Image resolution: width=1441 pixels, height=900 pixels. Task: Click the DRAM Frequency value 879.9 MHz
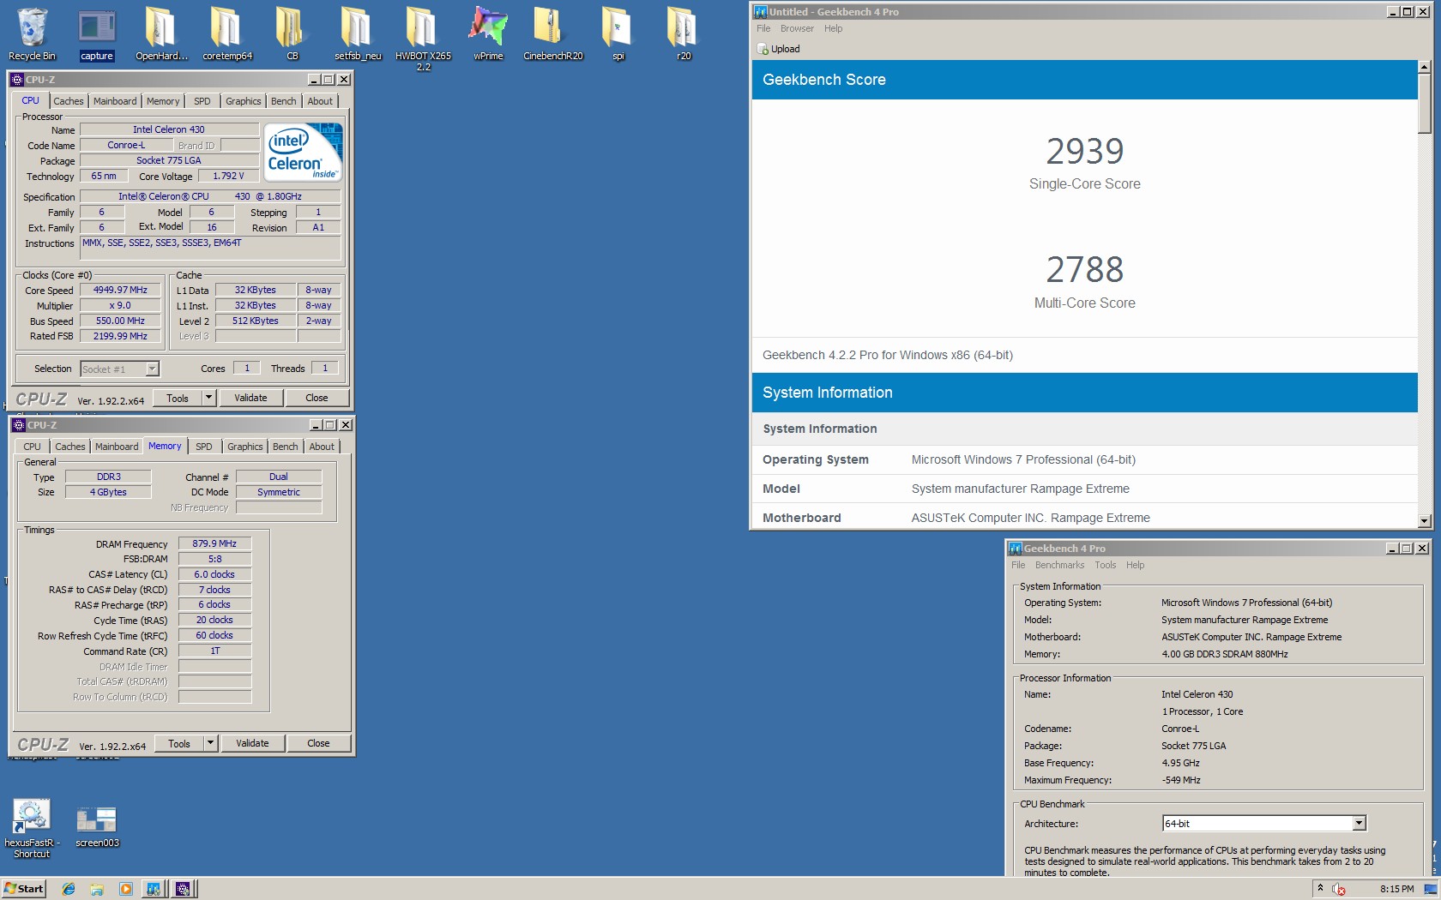(214, 543)
